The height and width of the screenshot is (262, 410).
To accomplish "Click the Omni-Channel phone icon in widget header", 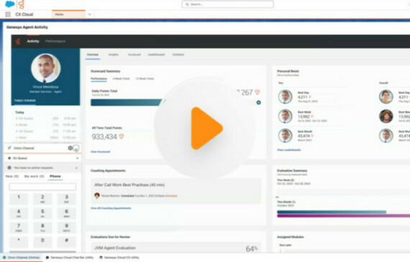I will [x=9, y=148].
